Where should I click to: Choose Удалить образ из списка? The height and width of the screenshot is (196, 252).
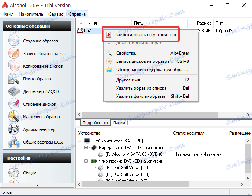[151, 88]
